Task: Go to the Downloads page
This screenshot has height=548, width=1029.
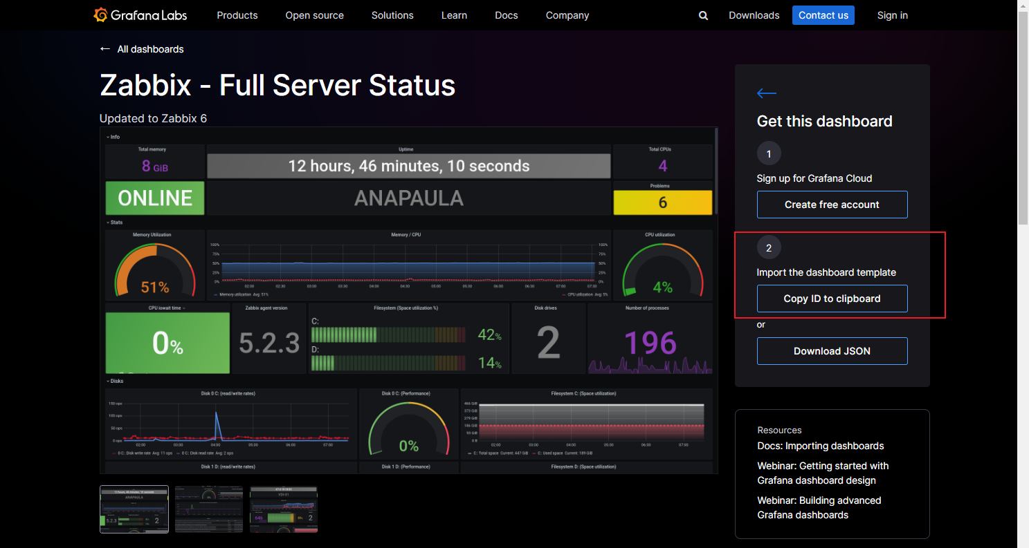Action: pos(754,15)
